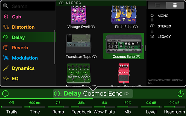Click the Dynamics category icon
Image resolution: width=186 pixels, height=116 pixels.
[6, 68]
